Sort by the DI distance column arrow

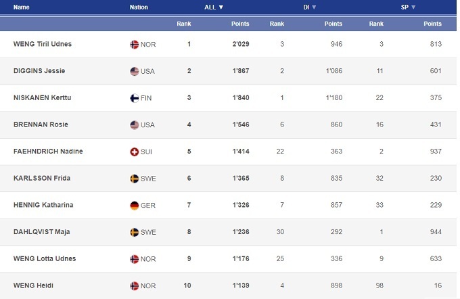tap(314, 7)
